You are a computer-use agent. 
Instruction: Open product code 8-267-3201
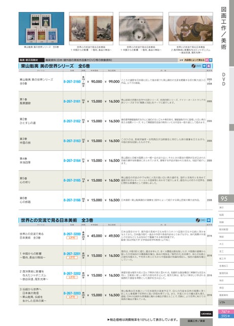click(72, 254)
